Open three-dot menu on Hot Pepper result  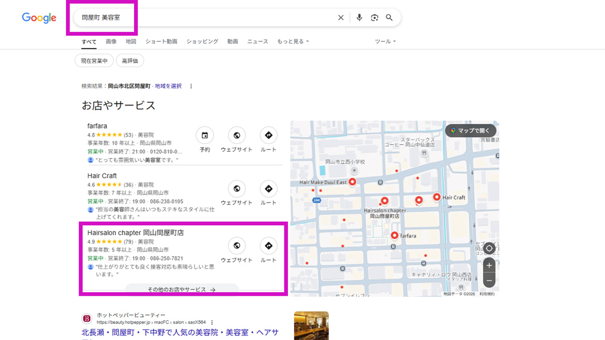pyautogui.click(x=212, y=322)
